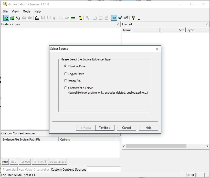210x178 pixels.
Task: Close the Evidence Tree pane
Action: pos(118,24)
